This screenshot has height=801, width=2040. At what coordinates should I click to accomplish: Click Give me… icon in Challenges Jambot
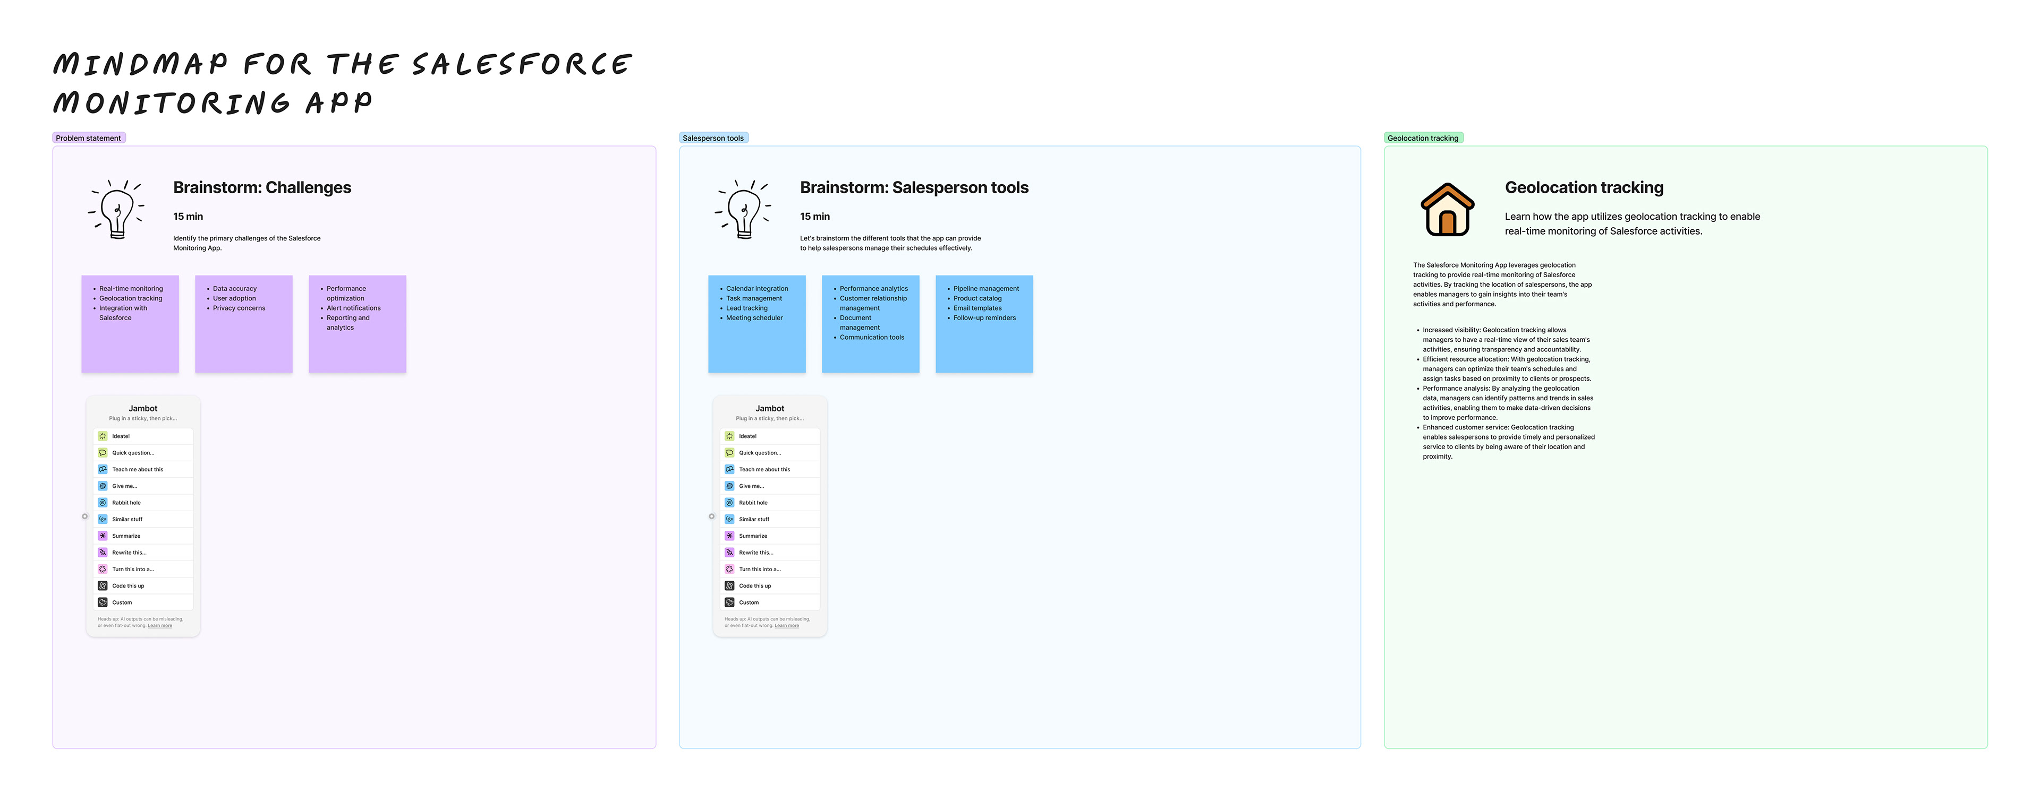[102, 486]
